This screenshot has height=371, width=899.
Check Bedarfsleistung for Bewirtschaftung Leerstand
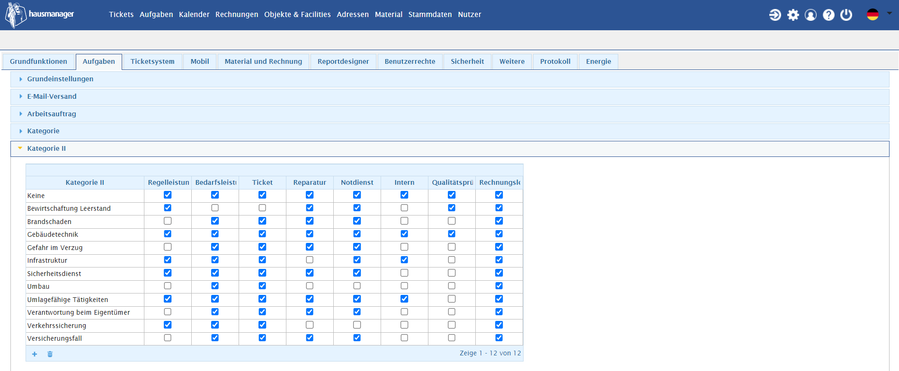tap(215, 208)
